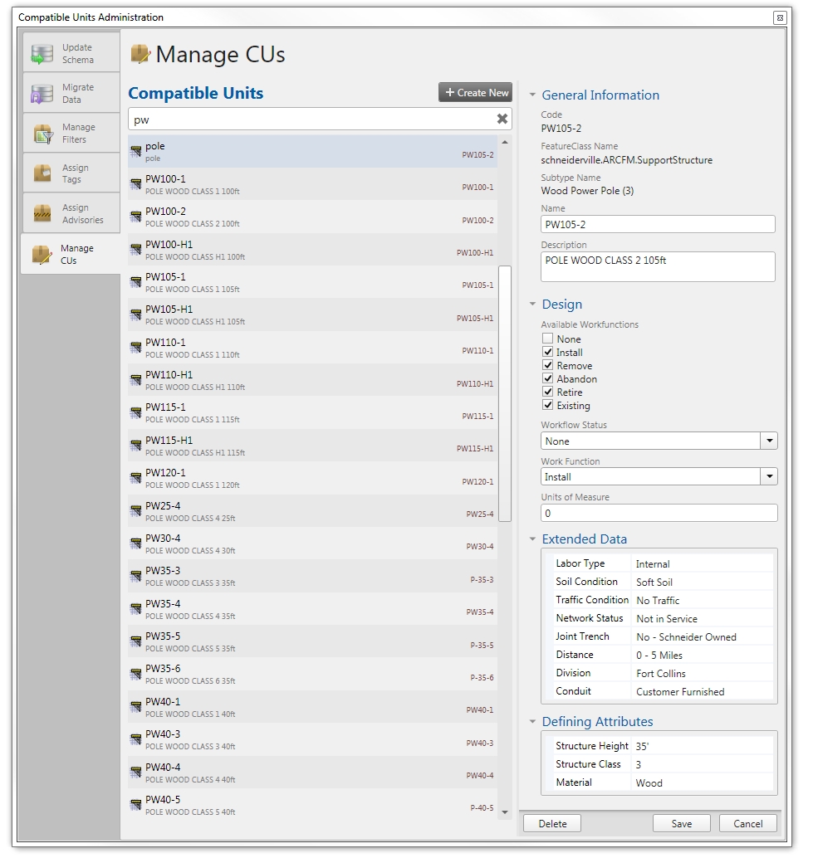Image resolution: width=813 pixels, height=858 pixels.
Task: Open the Workflow Status dropdown
Action: point(769,441)
